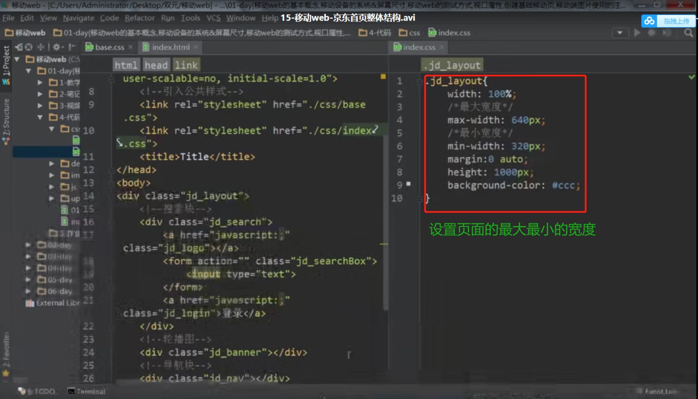698x399 pixels.
Task: Expand the 1-教学 folder
Action: (40, 82)
